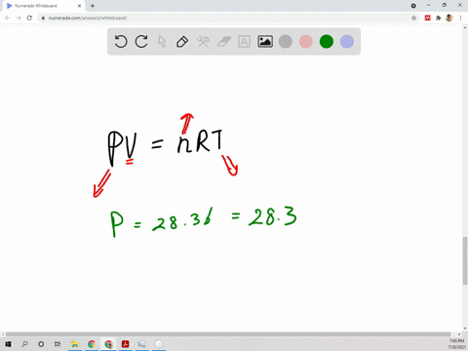Click the redo arrow in whiteboard toolbar
Image resolution: width=468 pixels, height=351 pixels.
click(141, 42)
